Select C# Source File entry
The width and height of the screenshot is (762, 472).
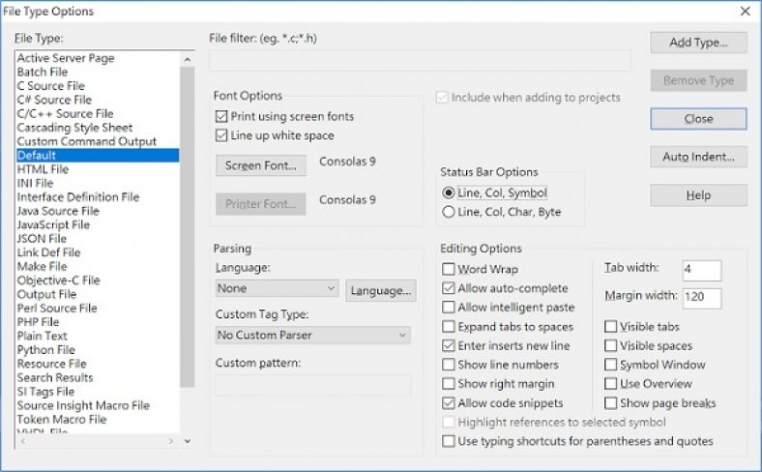pos(54,100)
